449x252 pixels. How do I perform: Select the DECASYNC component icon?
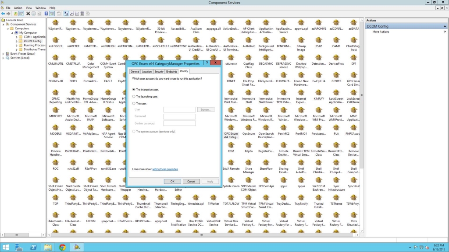pyautogui.click(x=266, y=59)
